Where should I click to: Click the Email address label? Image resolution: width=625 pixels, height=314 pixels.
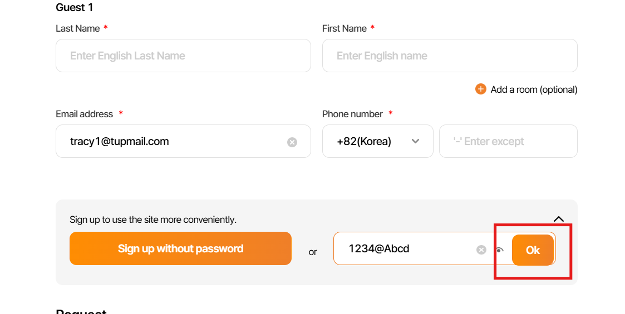tap(84, 114)
